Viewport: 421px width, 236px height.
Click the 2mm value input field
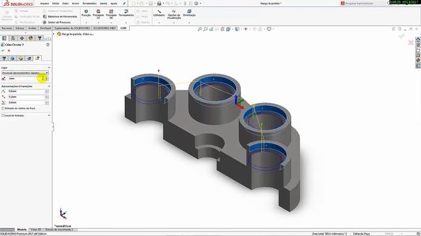coord(26,79)
